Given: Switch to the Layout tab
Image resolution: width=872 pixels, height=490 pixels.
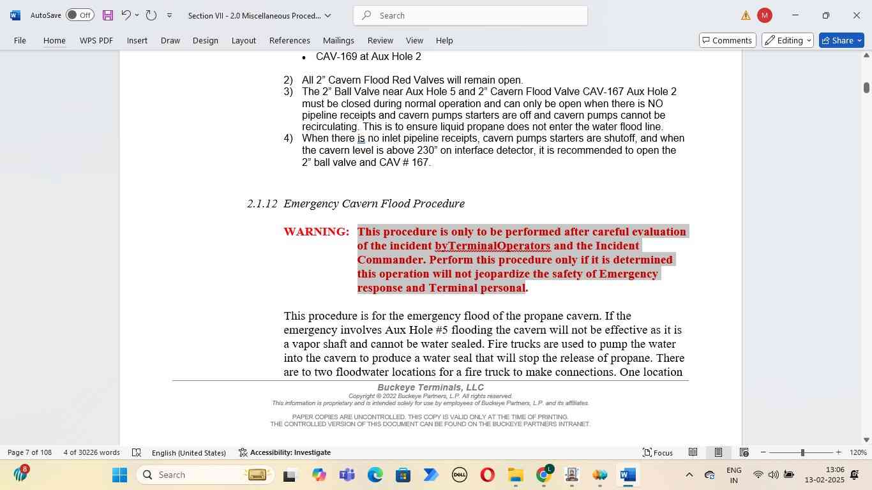Looking at the screenshot, I should (243, 40).
